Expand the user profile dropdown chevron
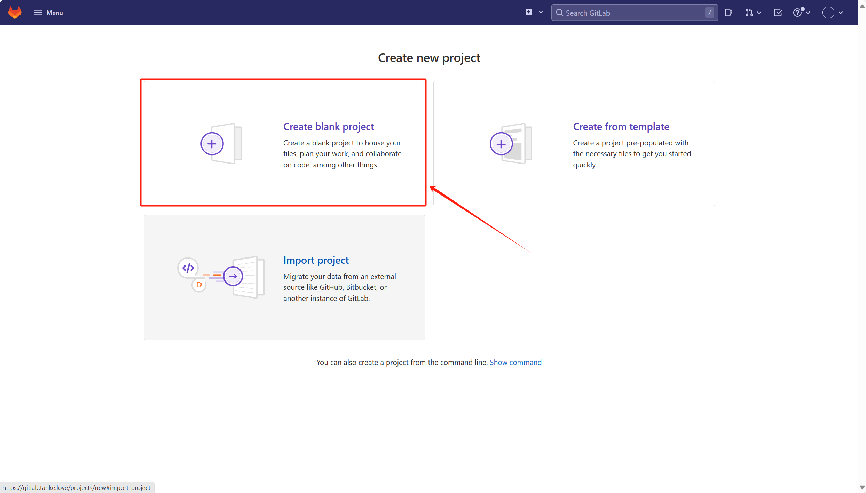 coord(841,13)
